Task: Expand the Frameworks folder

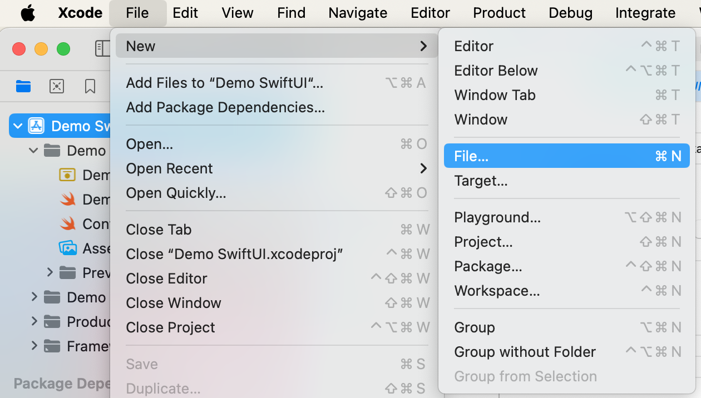Action: pyautogui.click(x=34, y=346)
